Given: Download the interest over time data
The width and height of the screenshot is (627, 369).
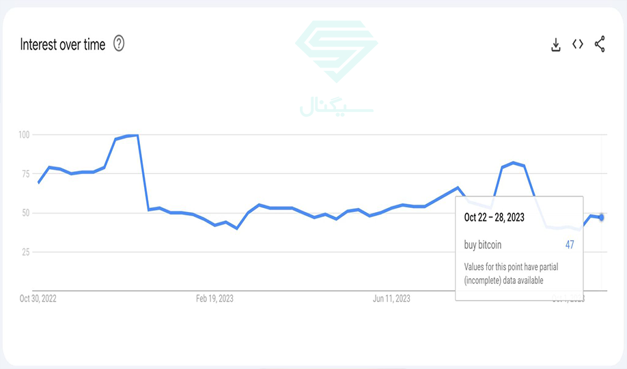Looking at the screenshot, I should 556,44.
